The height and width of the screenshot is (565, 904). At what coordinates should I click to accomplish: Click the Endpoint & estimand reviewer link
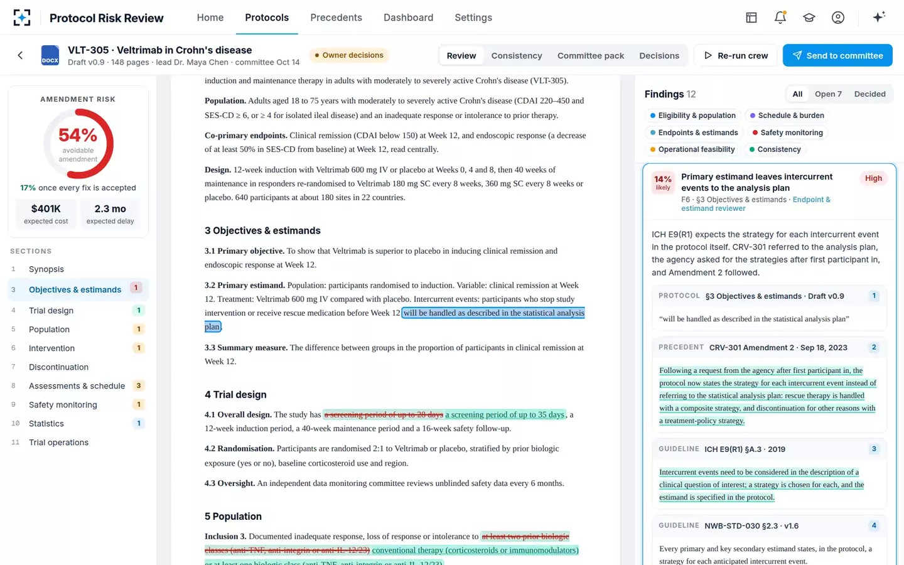click(x=756, y=204)
